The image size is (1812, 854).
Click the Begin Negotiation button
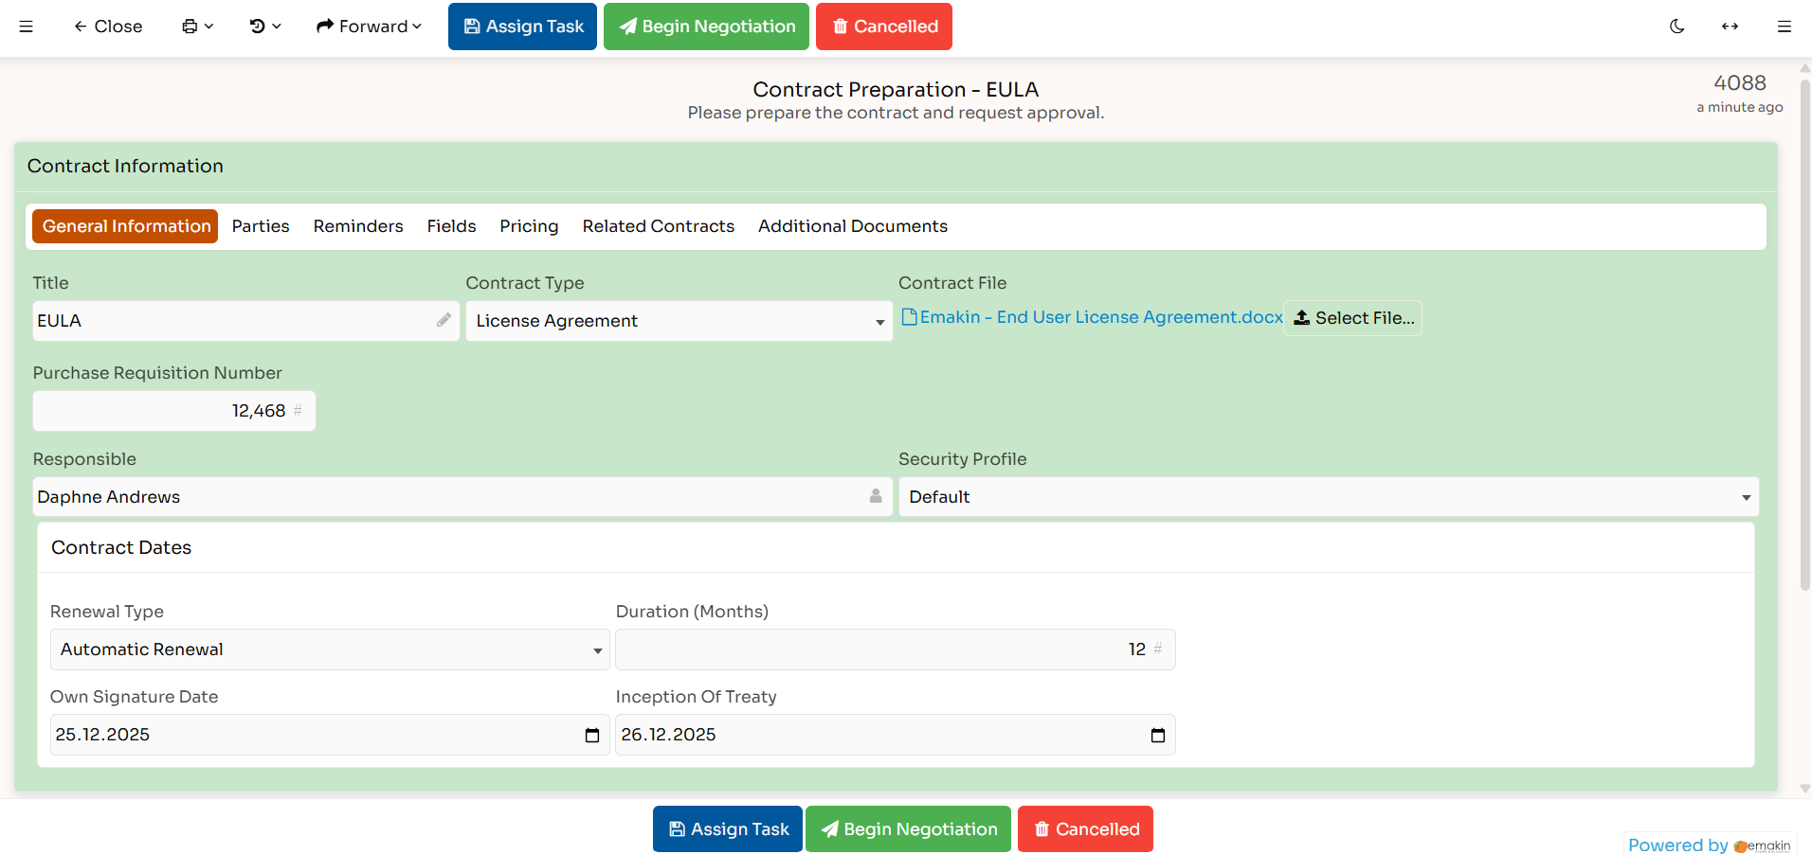coord(706,27)
